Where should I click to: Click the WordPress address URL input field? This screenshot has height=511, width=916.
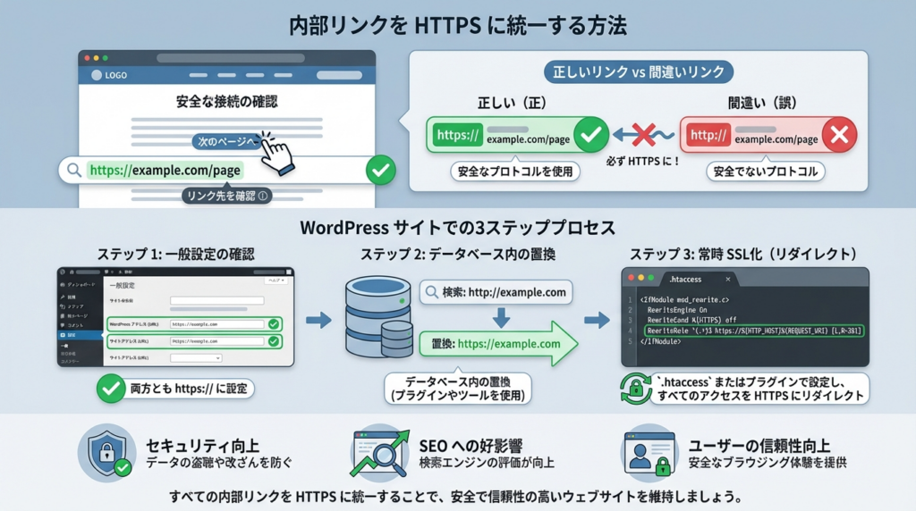coord(216,324)
